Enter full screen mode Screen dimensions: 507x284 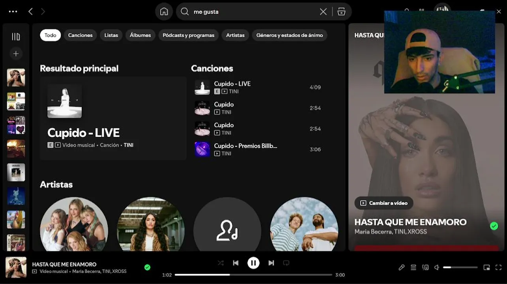click(x=498, y=267)
